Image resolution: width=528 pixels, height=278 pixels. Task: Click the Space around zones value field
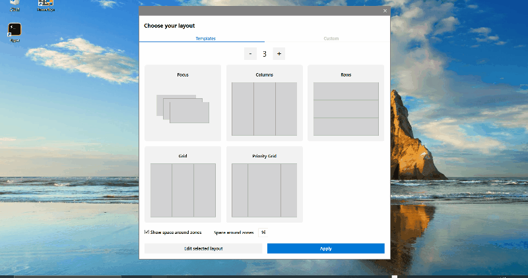click(x=263, y=233)
